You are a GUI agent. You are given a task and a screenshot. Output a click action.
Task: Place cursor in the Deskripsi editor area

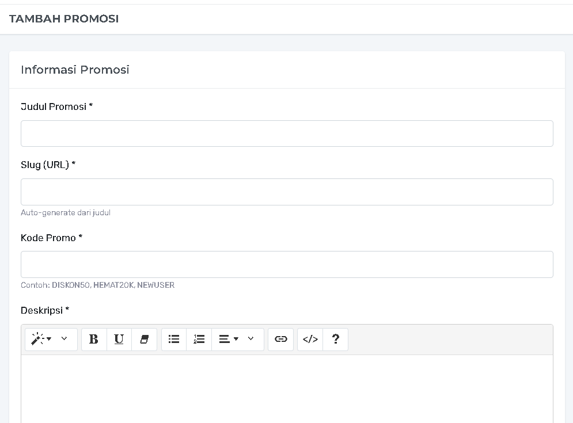pyautogui.click(x=287, y=388)
